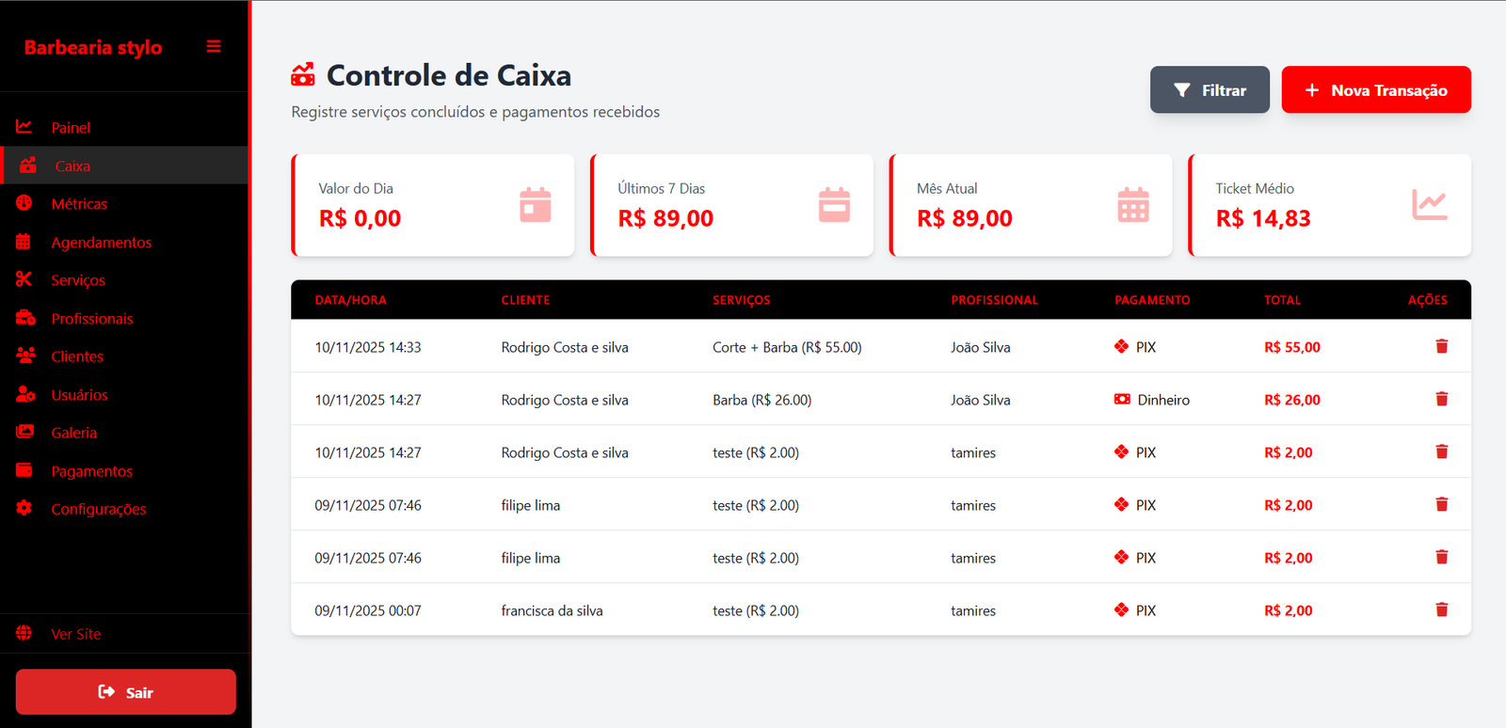This screenshot has height=728, width=1506.
Task: Click the Barbearia stylo logo title
Action: point(93,47)
